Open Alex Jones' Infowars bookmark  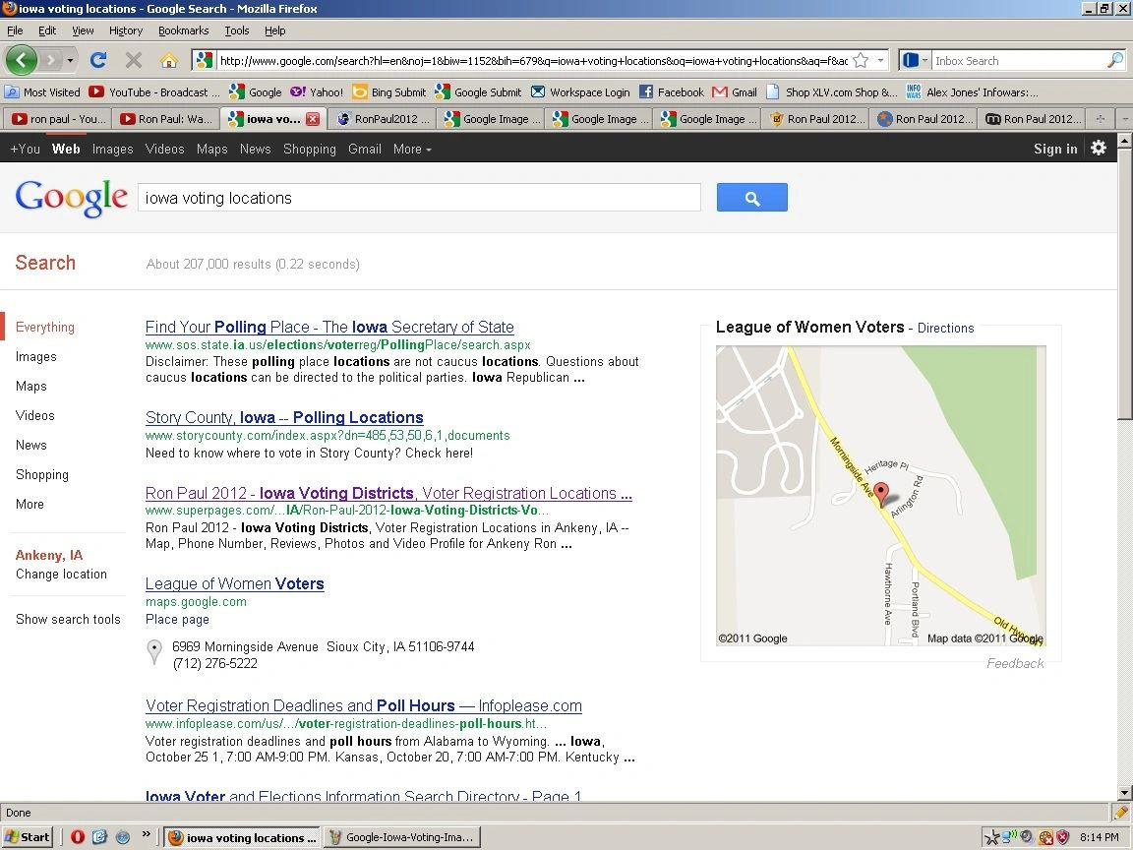(973, 91)
